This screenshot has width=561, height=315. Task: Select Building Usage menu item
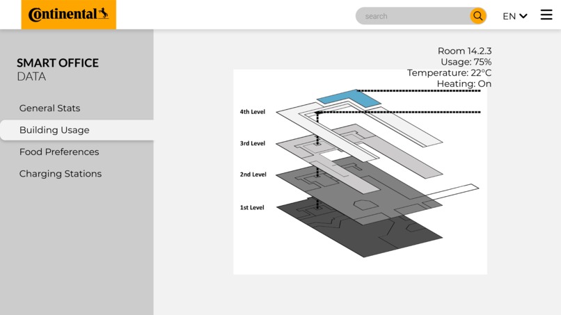[77, 130]
